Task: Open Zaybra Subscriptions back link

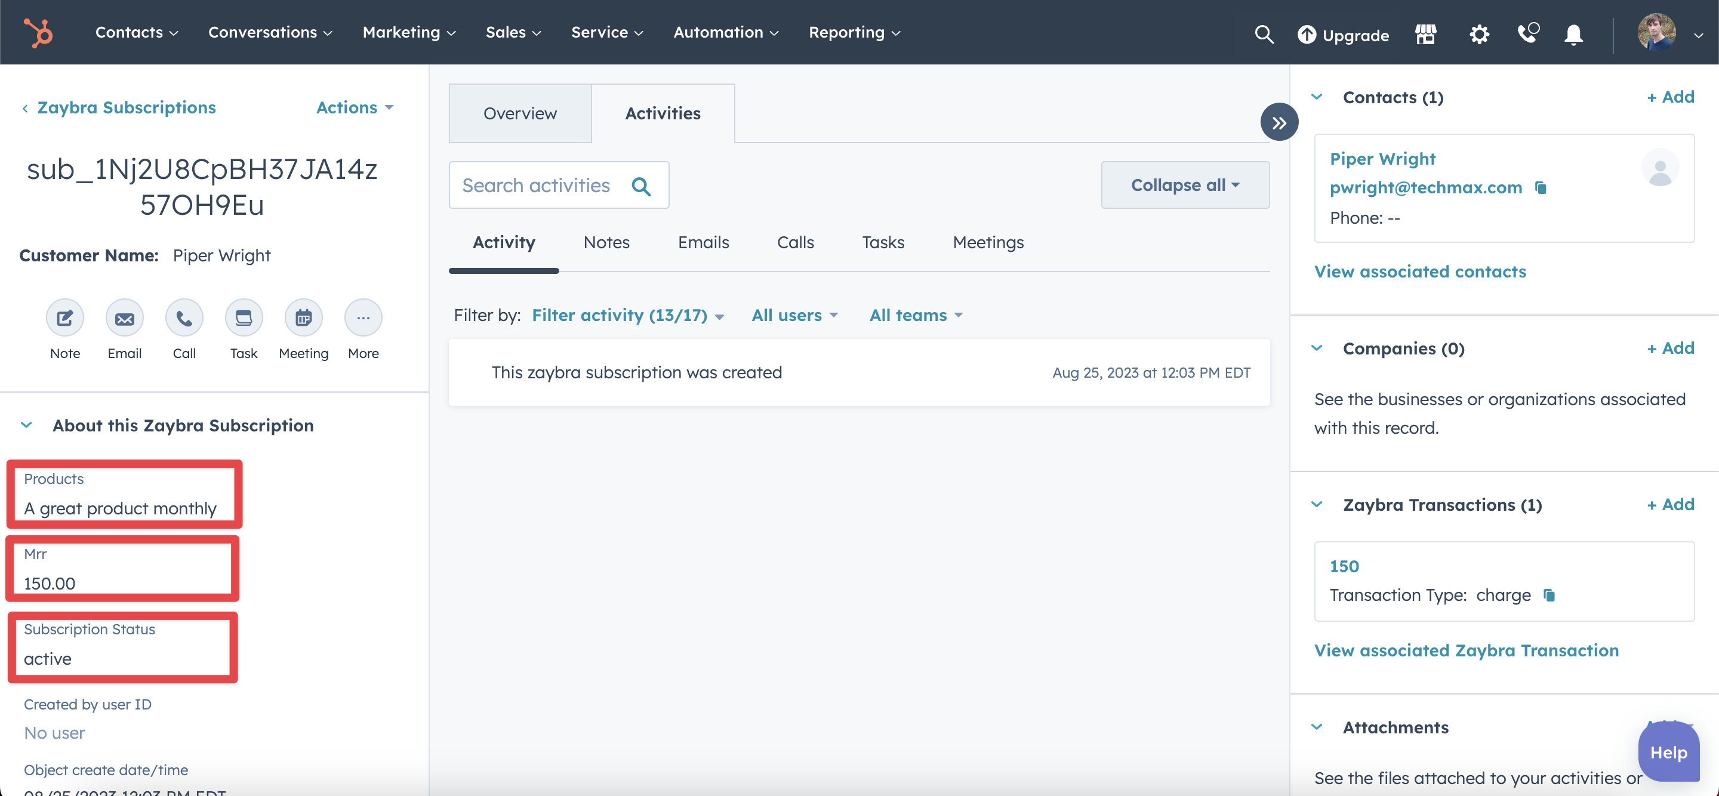Action: 126,107
